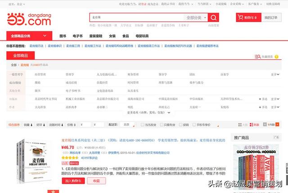Click the five-star rating of the first book

coord(70,158)
